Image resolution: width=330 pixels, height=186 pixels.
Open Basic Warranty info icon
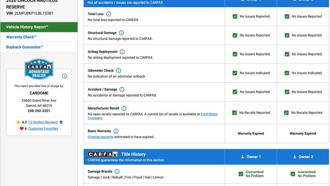[116, 131]
